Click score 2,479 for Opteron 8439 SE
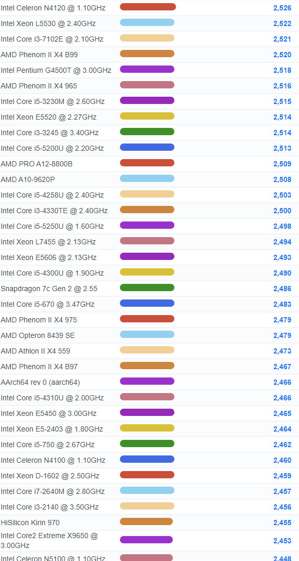This screenshot has height=561, width=299. (282, 335)
